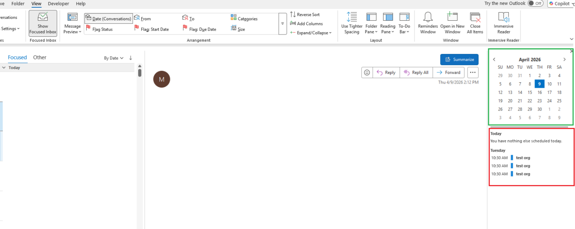Click the Summarize button

459,59
